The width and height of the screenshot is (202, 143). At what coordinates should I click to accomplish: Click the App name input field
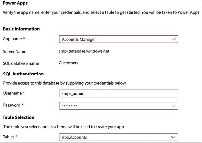[118, 39]
